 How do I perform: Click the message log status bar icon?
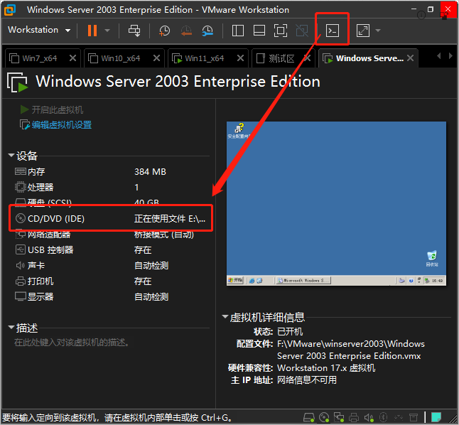click(x=414, y=417)
